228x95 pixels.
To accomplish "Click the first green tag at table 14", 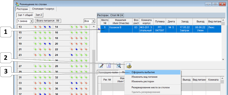I will tap(71, 27).
